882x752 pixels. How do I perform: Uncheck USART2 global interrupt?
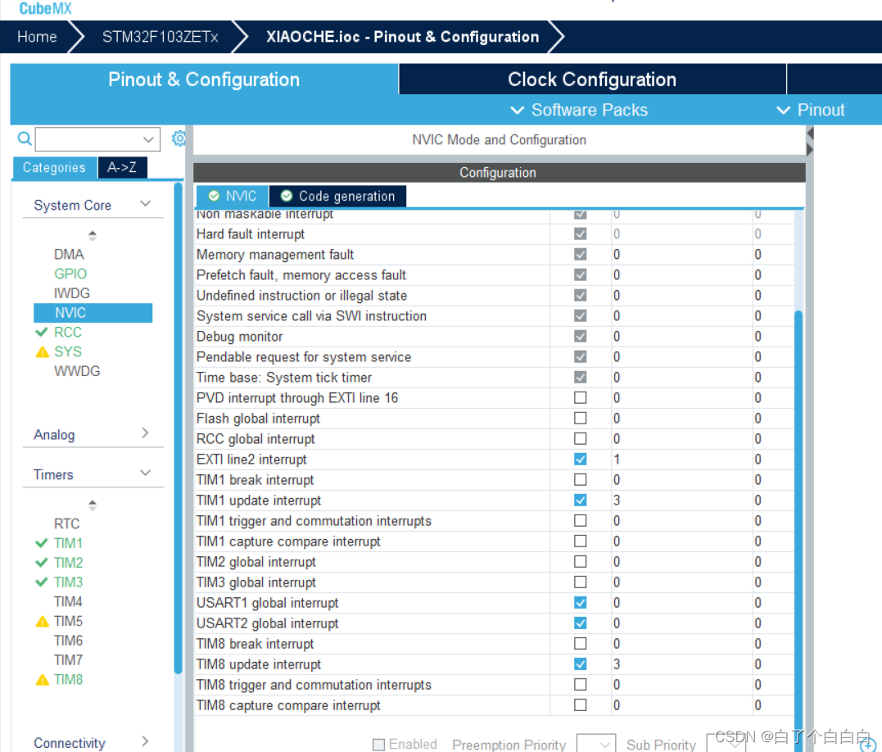(580, 623)
